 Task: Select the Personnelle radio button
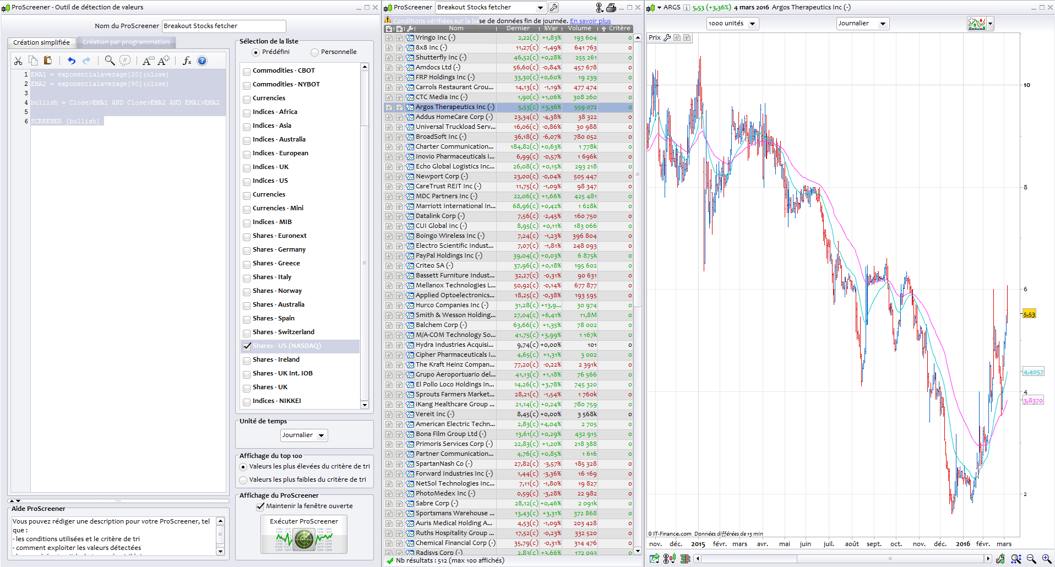click(x=314, y=52)
